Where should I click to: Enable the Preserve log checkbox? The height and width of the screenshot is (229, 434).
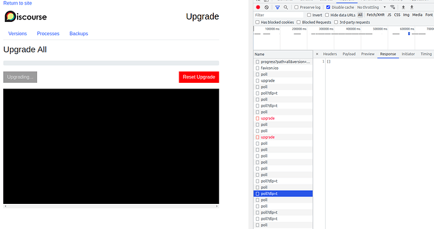point(296,7)
